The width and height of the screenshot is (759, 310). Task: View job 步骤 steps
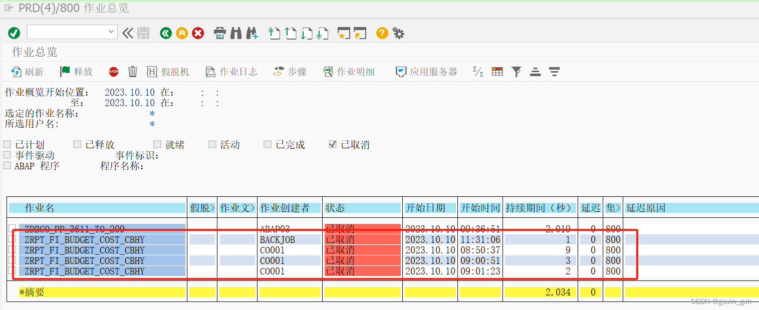tap(291, 71)
